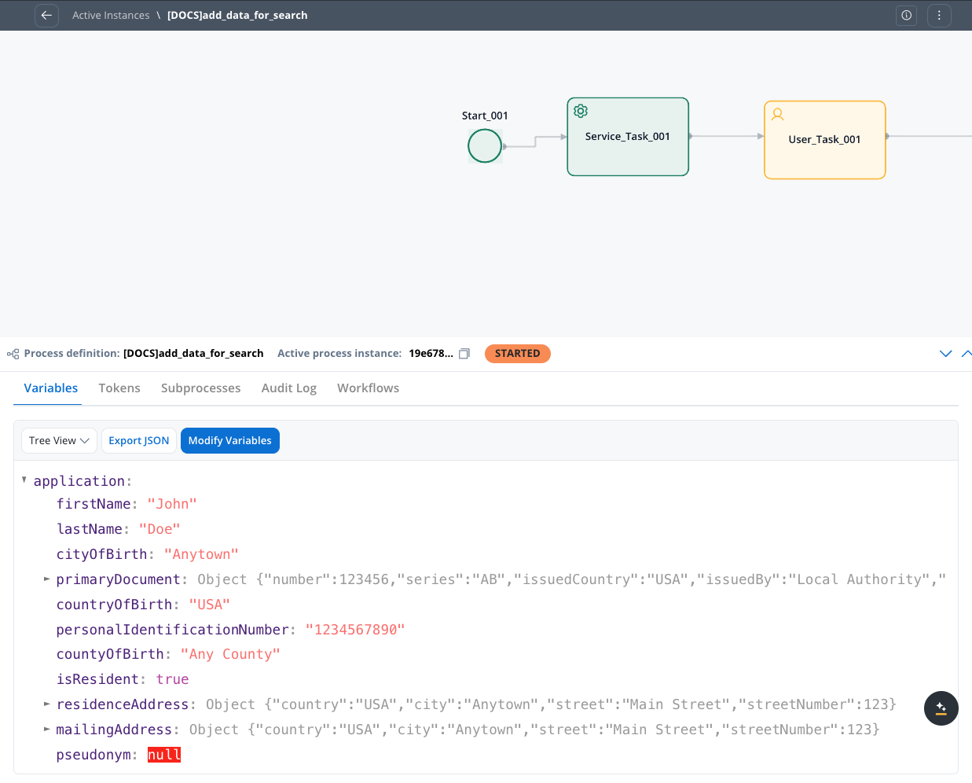
Task: Click the user icon on User_Task_001
Action: point(777,114)
